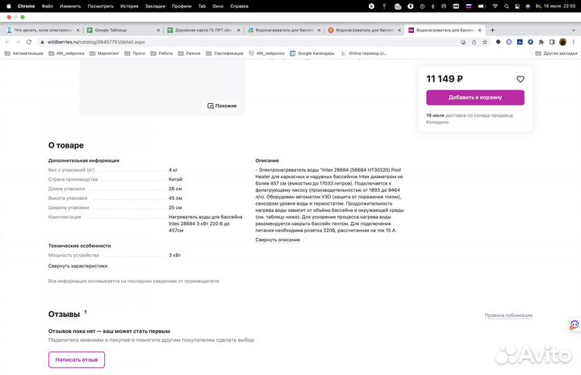Switch to the Google Таблицы tab
Screen dimensions: 581x375
click(x=118, y=30)
